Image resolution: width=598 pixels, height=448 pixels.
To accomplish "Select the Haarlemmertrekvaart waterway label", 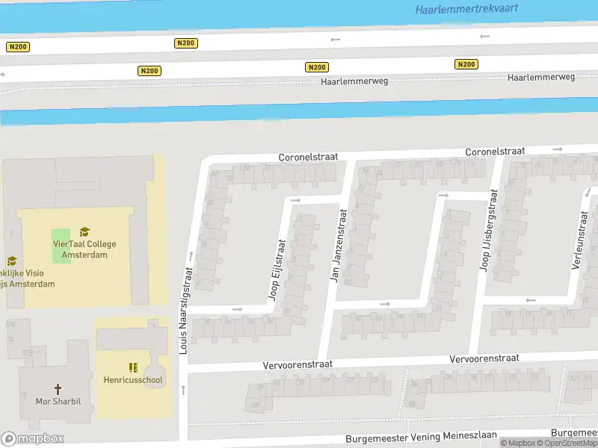I will point(466,10).
